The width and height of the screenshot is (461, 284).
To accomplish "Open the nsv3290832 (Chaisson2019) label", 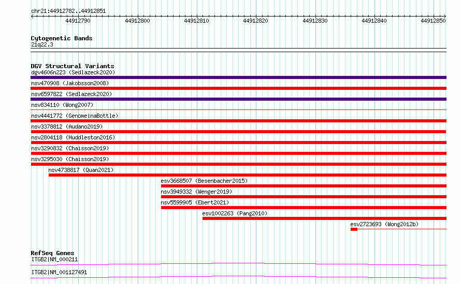I will [70, 148].
